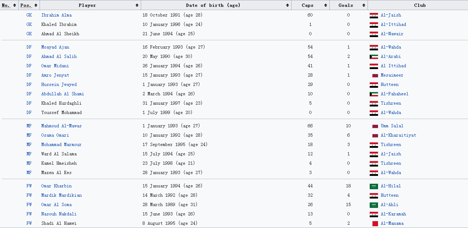Click the Kuwait flag beside Al-Arabi
Viewport: 468px width, 228px height.
(x=374, y=57)
